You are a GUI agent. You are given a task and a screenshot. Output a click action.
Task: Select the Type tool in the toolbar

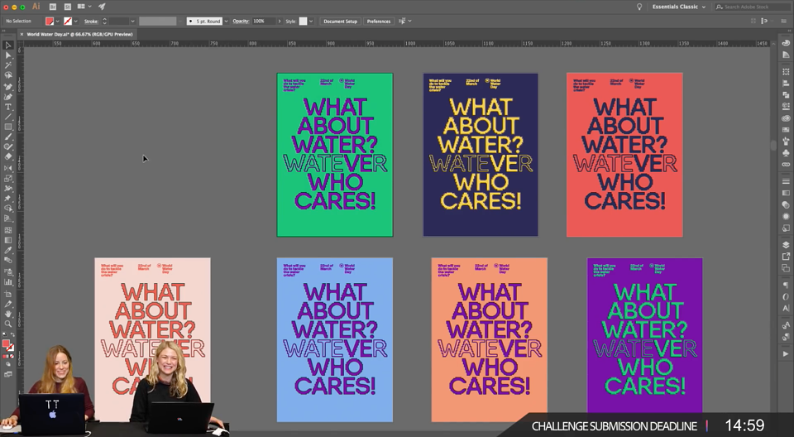[8, 107]
